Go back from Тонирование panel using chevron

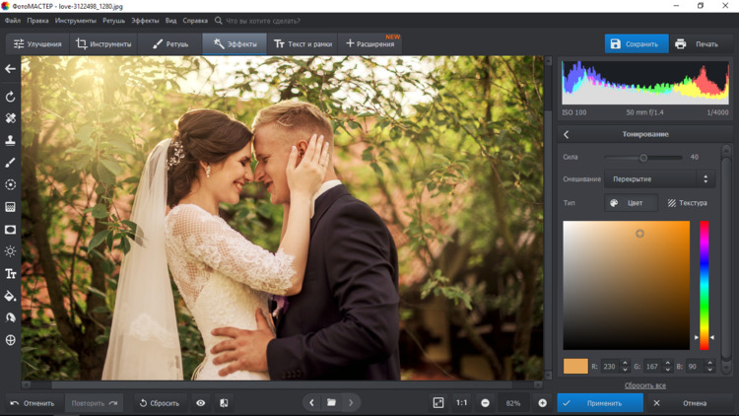(567, 135)
